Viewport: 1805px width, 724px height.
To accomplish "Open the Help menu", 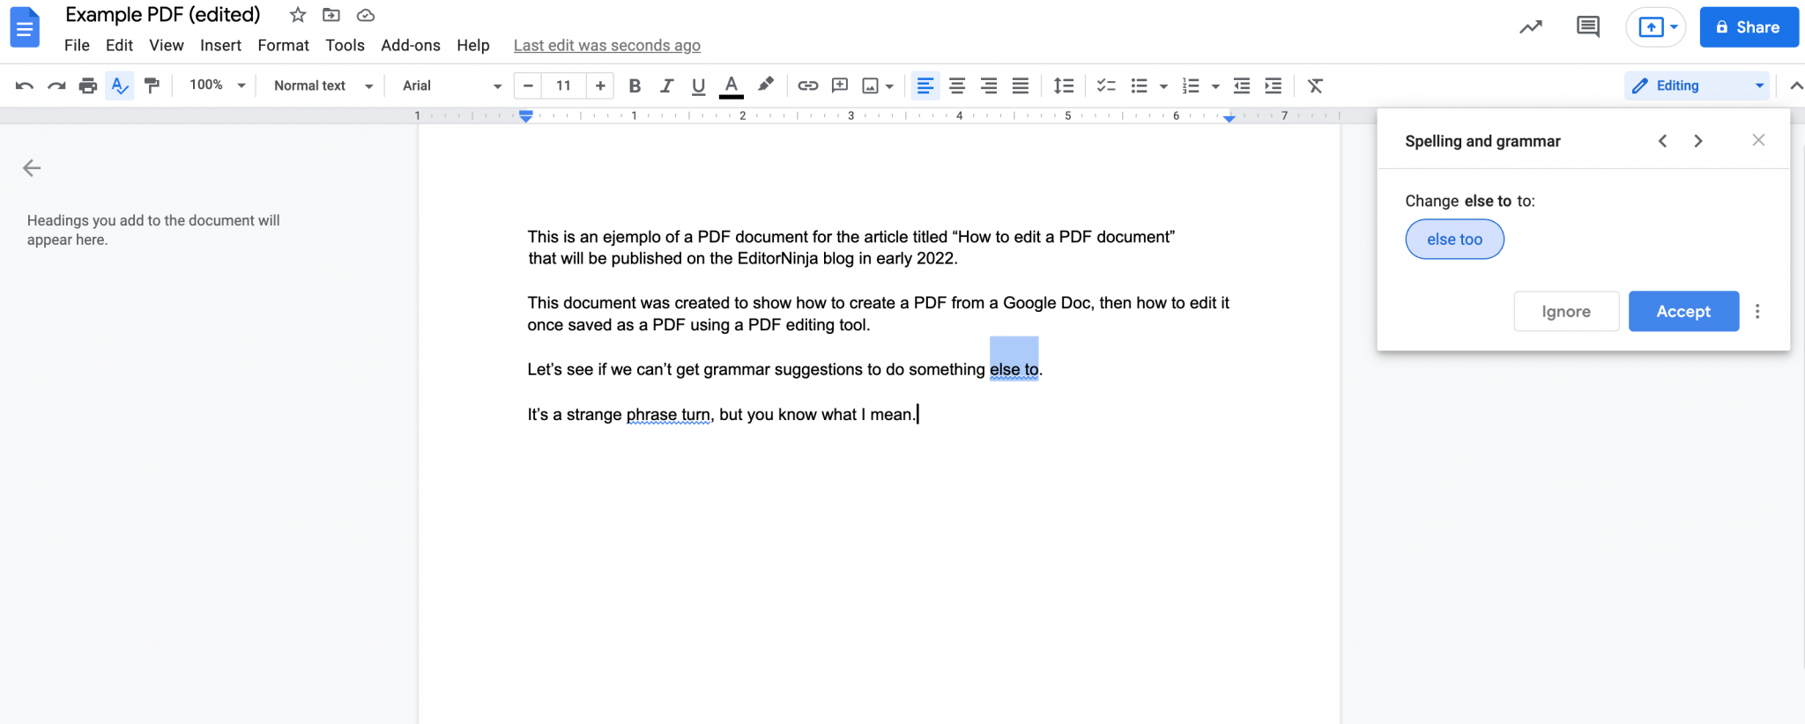I will tap(473, 45).
